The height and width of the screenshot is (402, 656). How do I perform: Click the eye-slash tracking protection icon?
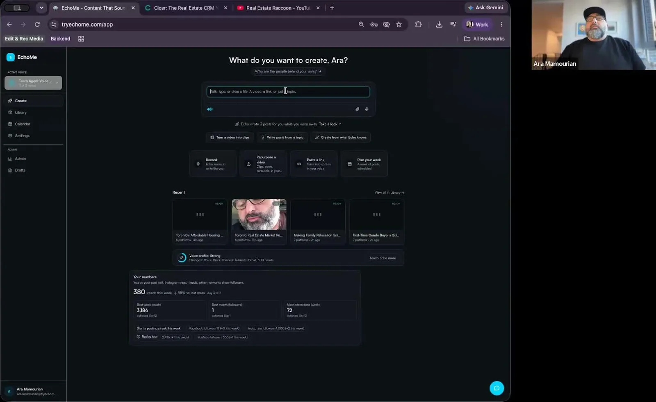pyautogui.click(x=386, y=25)
